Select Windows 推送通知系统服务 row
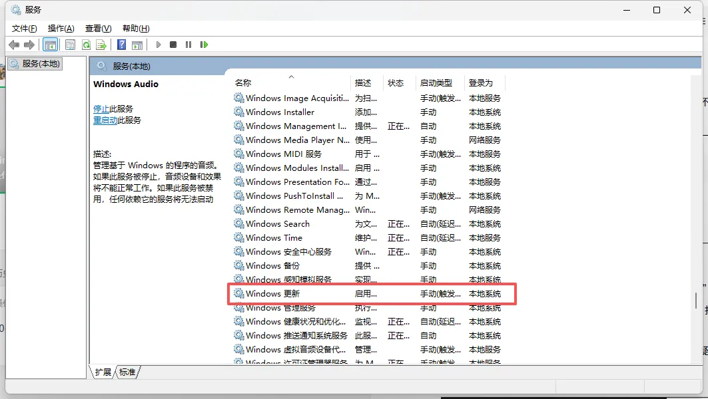708x399 pixels. coord(368,336)
